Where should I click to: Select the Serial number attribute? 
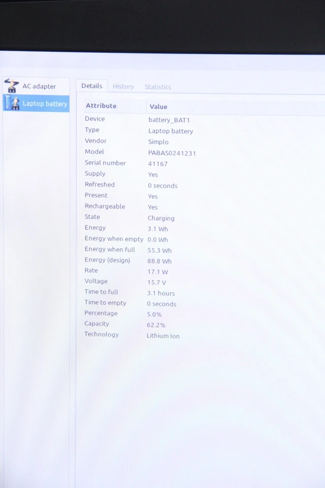coord(105,163)
